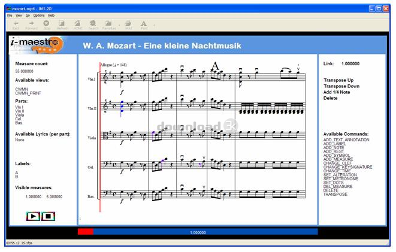
Task: Click the ADD_NOTE command
Action: pos(334,148)
